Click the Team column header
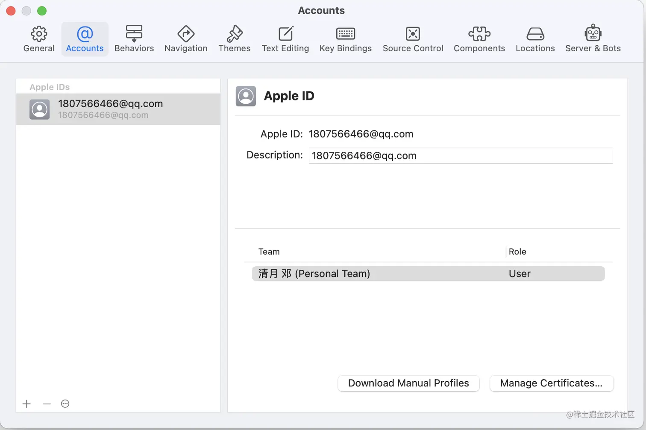 coord(269,252)
